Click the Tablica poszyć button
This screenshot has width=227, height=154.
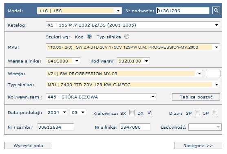coord(196,97)
